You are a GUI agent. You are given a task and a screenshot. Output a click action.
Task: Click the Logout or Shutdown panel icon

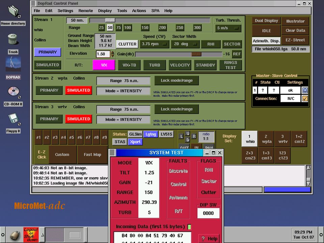(x=31, y=235)
